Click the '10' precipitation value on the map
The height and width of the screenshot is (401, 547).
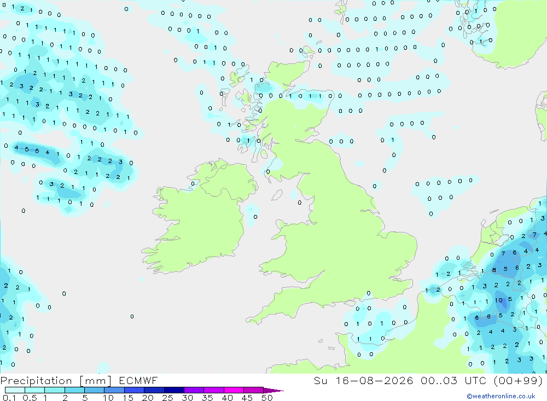pyautogui.click(x=498, y=300)
